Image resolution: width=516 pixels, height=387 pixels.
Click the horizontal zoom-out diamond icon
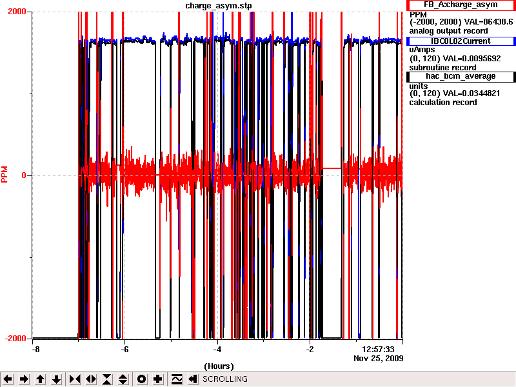pyautogui.click(x=91, y=379)
